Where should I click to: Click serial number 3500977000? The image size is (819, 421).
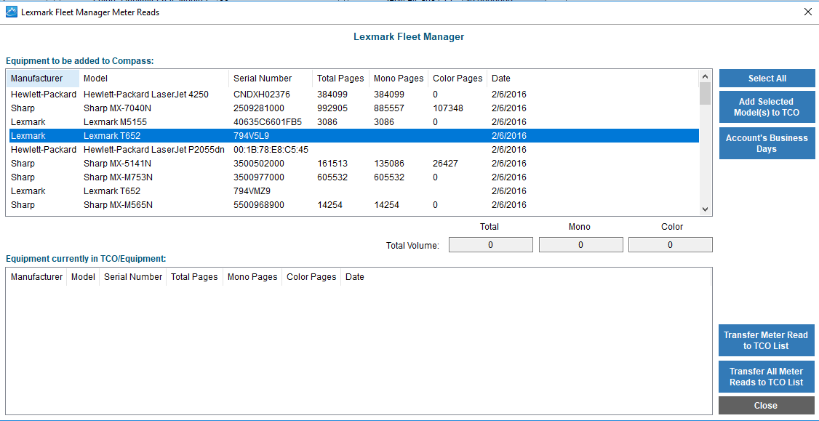coord(259,177)
